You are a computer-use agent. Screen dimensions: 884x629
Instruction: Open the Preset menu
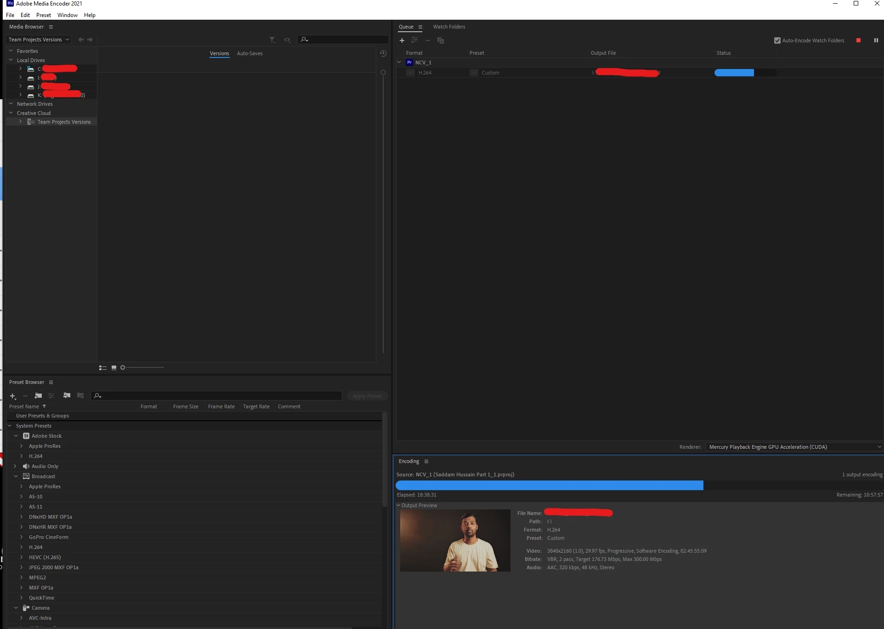tap(44, 15)
